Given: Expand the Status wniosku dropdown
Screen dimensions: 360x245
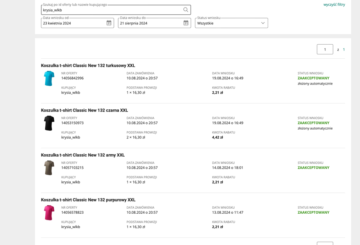Looking at the screenshot, I should tap(231, 23).
